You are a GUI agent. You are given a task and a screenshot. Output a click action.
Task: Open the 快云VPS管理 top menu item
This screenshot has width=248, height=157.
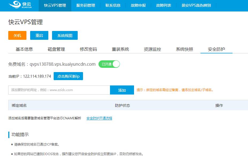click(55, 5)
